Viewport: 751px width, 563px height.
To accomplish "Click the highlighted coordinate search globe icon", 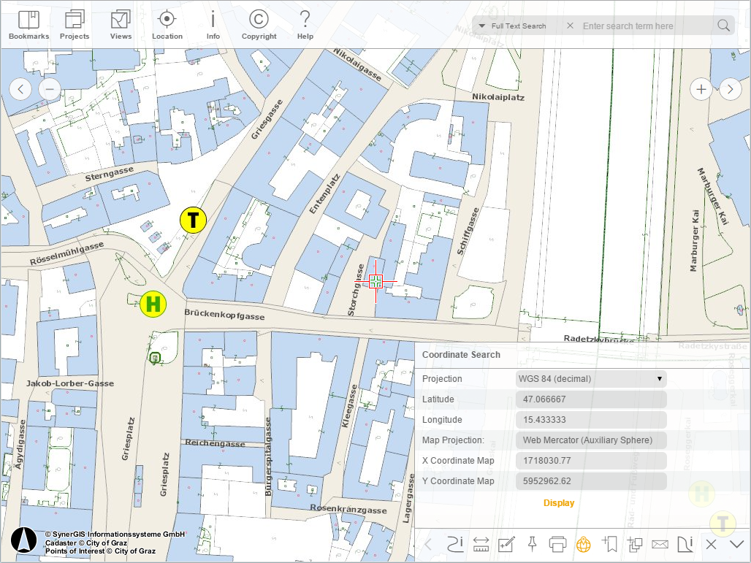I will 583,544.
